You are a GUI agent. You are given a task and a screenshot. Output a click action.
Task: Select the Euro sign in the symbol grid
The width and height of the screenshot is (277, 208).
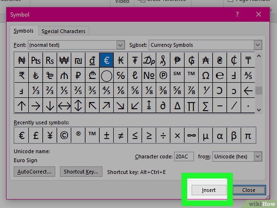click(107, 60)
